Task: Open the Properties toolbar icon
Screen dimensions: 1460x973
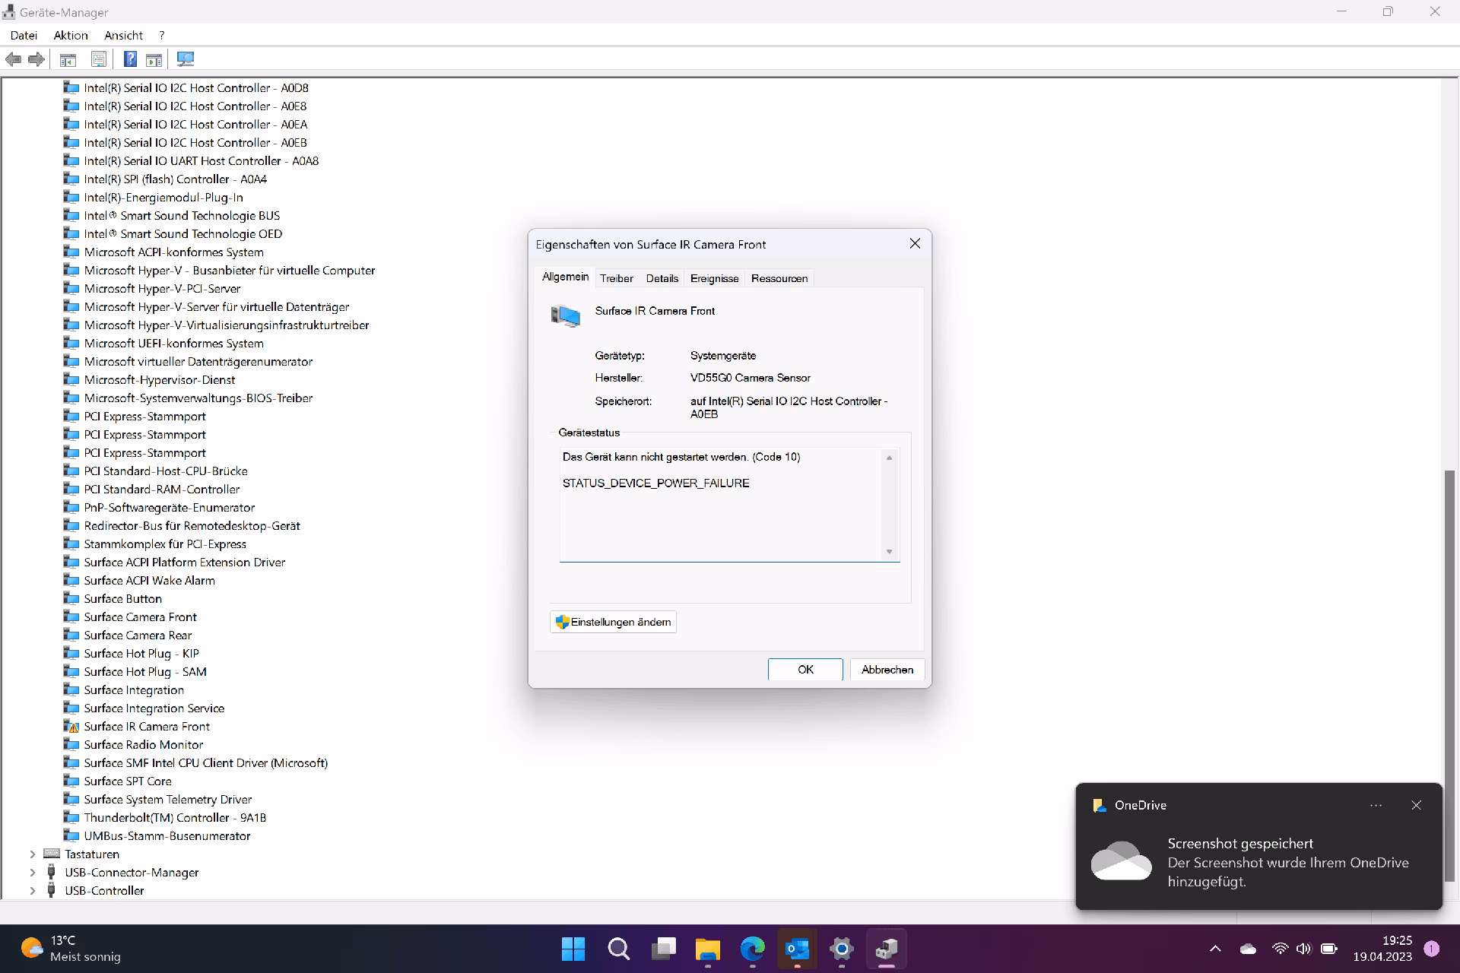Action: [99, 59]
